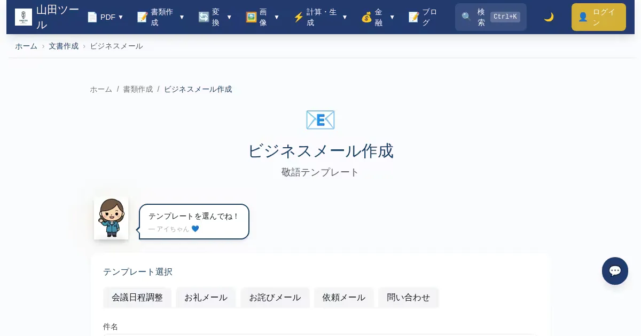Screen dimensions: 641x336
Task: Expand the 書類作成 dropdown menu
Action: (x=160, y=17)
